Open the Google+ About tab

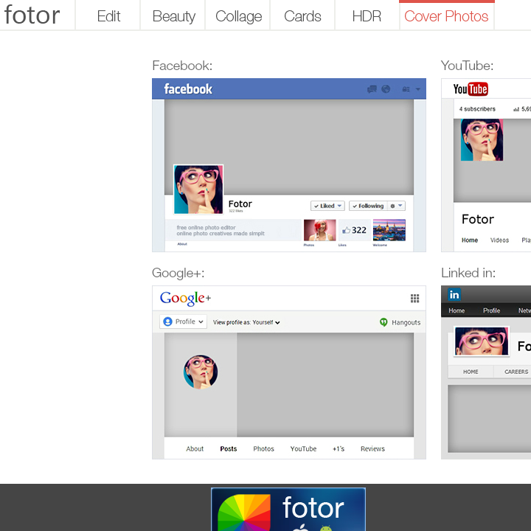195,448
